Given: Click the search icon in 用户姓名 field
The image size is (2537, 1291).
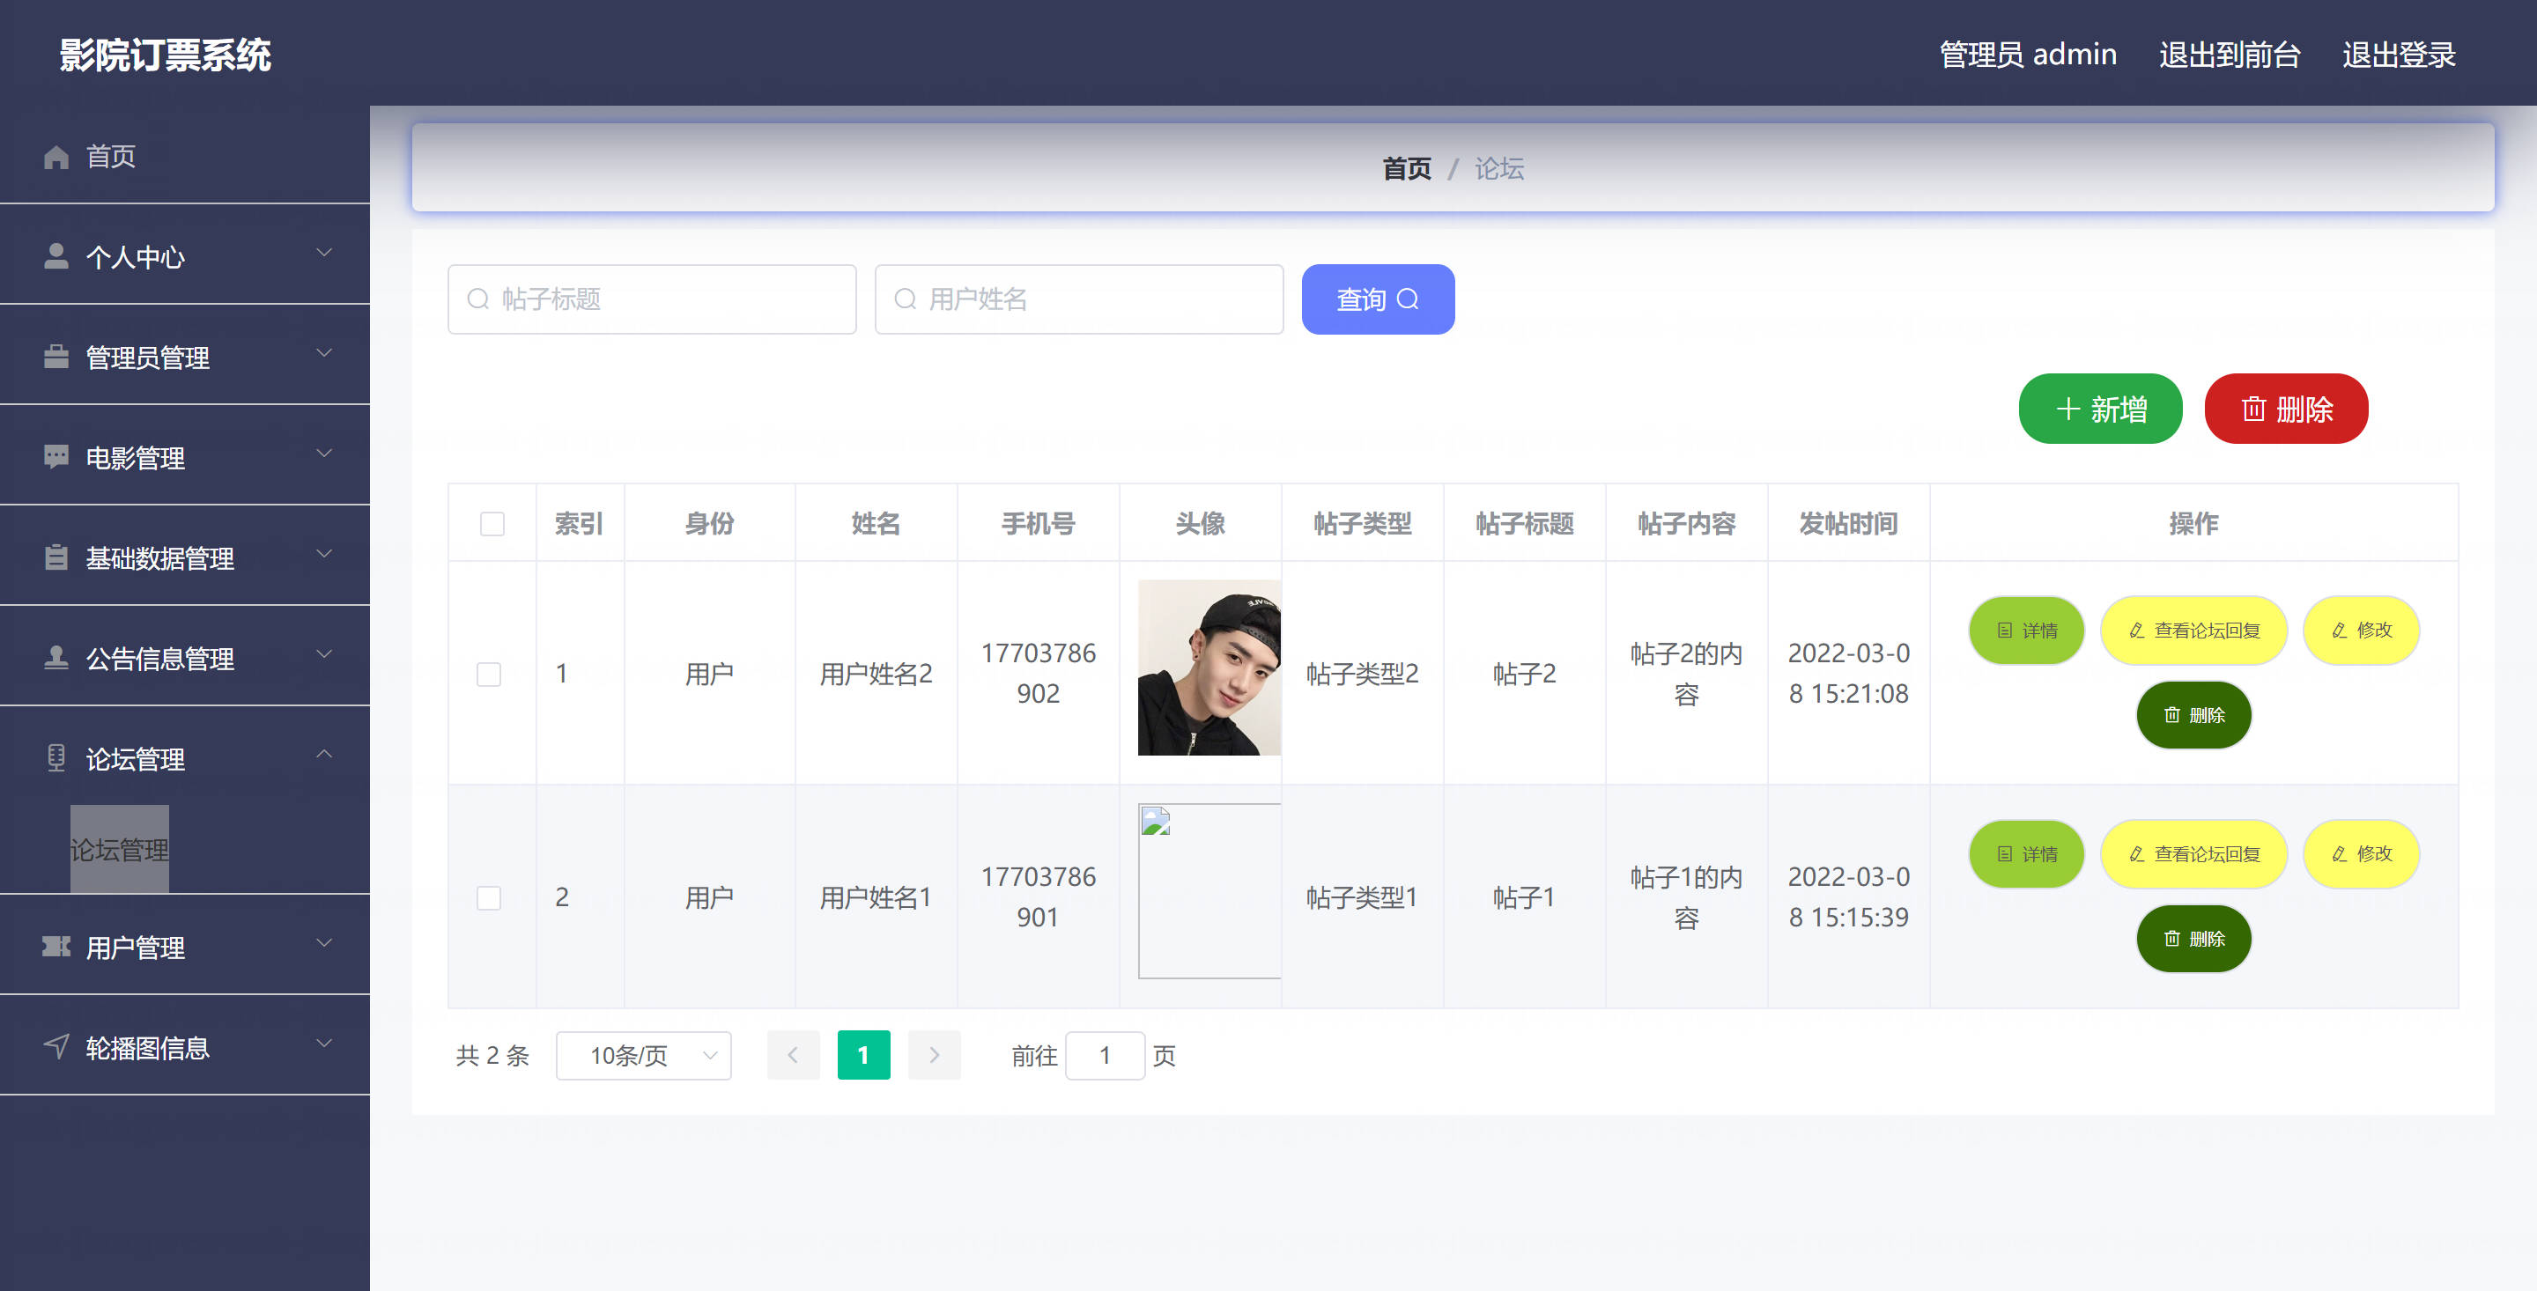Looking at the screenshot, I should click(x=905, y=299).
